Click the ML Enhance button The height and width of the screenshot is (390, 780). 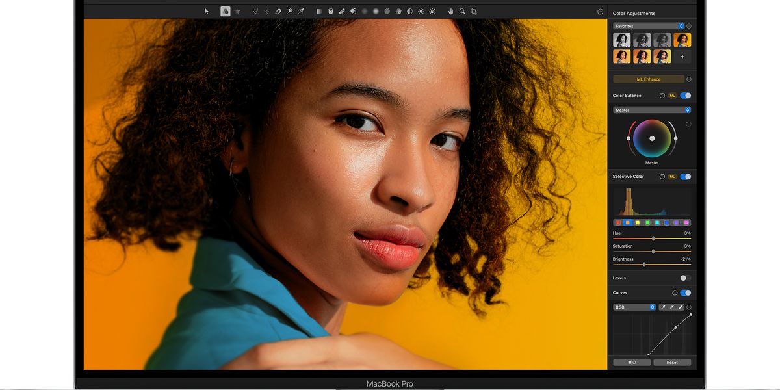649,79
